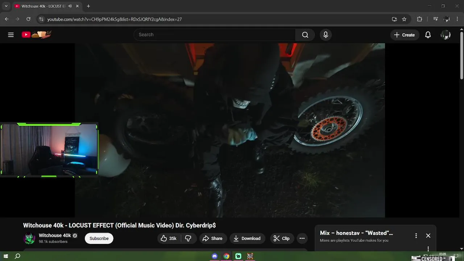Click the Create button
The height and width of the screenshot is (261, 464).
click(404, 35)
